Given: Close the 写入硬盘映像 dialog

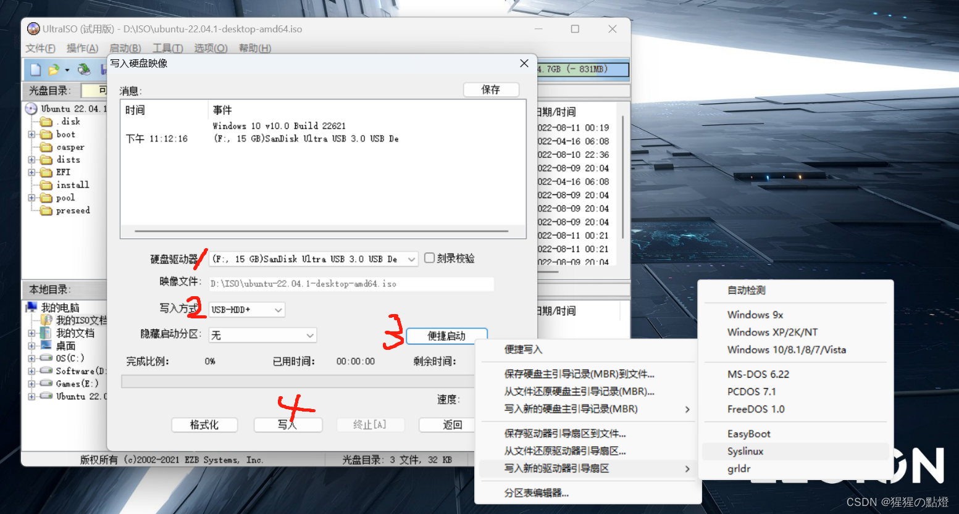Looking at the screenshot, I should (524, 64).
